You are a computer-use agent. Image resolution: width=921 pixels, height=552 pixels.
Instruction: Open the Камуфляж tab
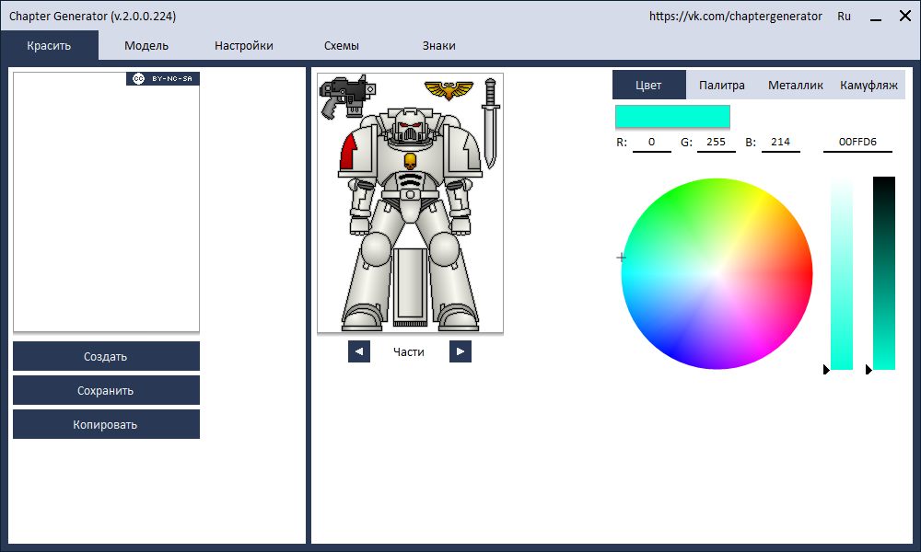coord(869,85)
